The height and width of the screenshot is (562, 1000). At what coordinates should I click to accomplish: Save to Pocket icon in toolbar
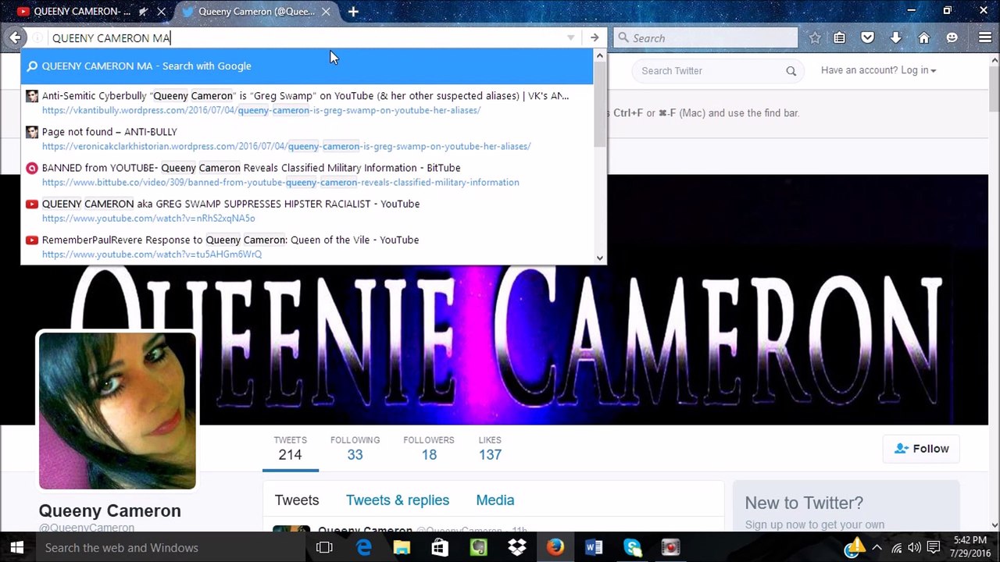point(867,37)
